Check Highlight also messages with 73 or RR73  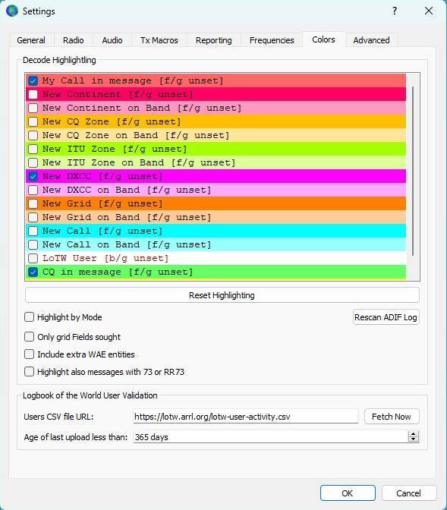[30, 371]
